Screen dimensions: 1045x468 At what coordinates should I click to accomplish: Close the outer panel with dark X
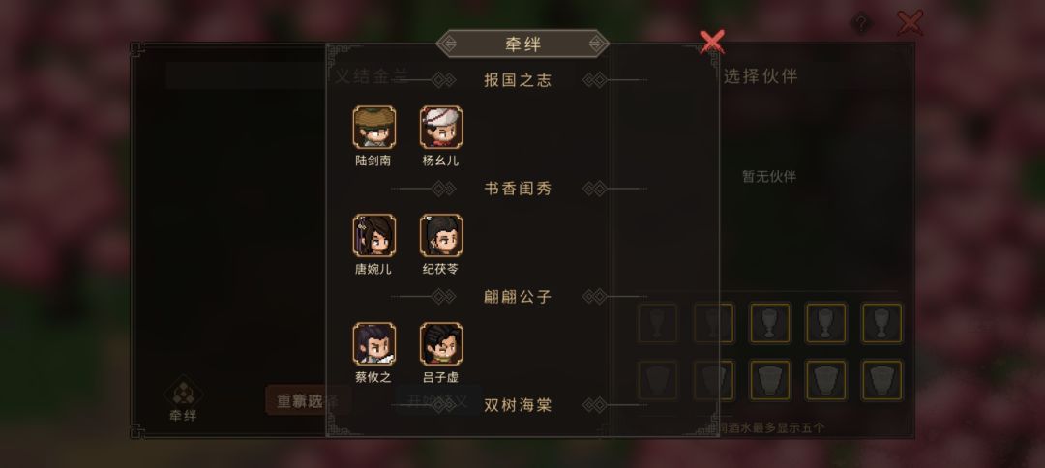[910, 22]
